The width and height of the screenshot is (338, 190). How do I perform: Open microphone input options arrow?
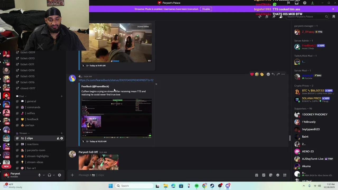coord(44,175)
